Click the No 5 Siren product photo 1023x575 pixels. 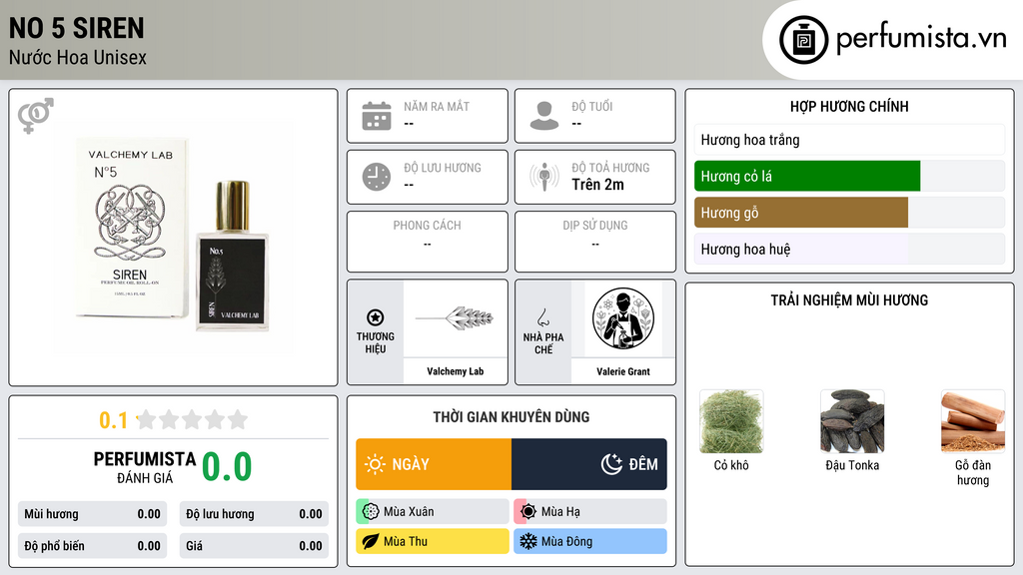tap(173, 236)
